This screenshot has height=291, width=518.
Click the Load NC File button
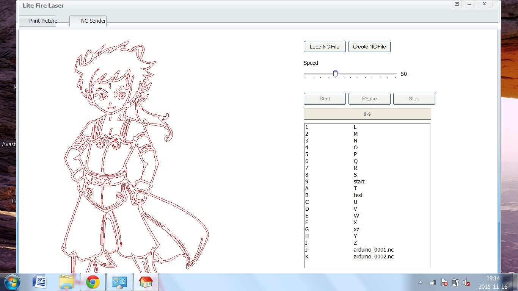click(x=325, y=47)
